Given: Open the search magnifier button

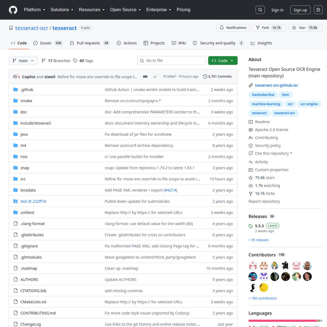Looking at the screenshot, I should (x=260, y=10).
